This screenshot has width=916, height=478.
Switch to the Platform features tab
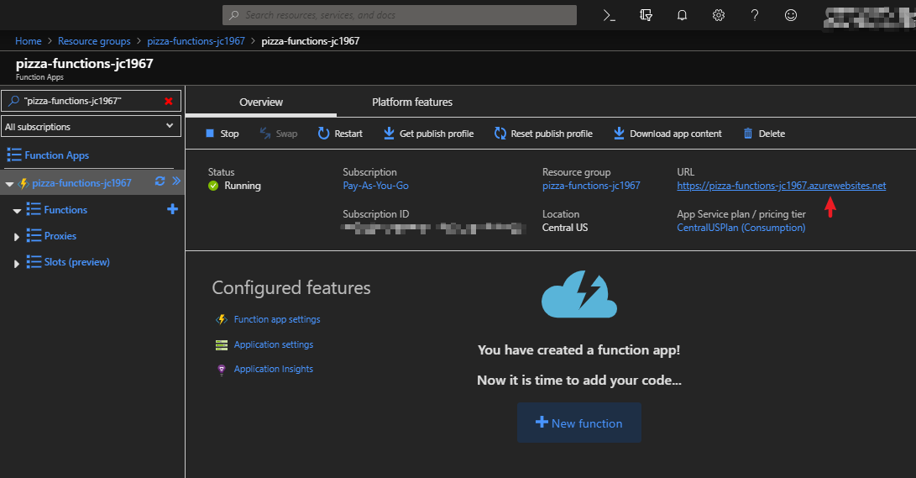coord(412,102)
